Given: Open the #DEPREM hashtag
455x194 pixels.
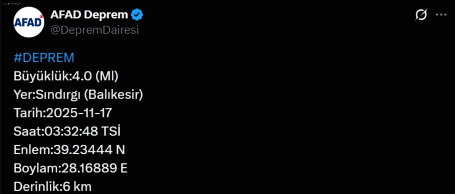Looking at the screenshot, I should [44, 58].
